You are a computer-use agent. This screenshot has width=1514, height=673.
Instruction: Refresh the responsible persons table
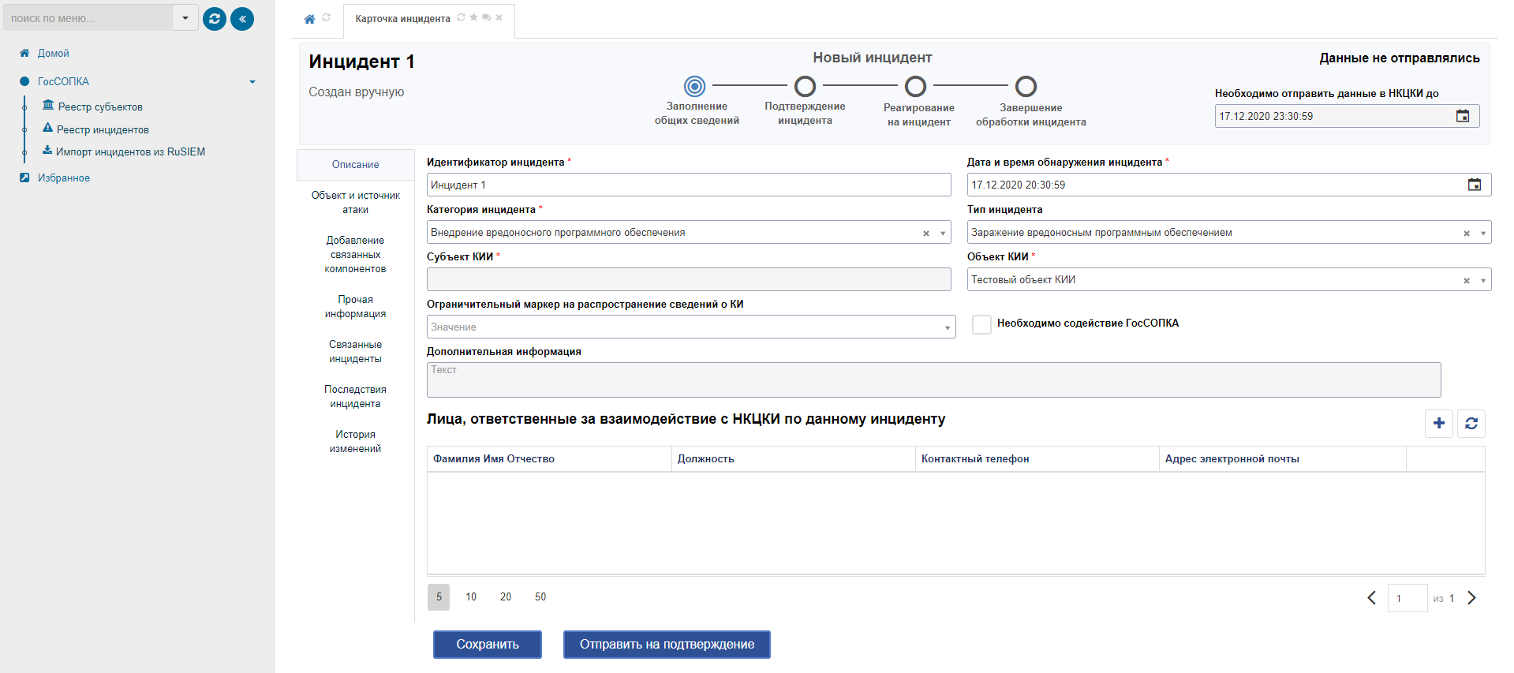(x=1471, y=424)
